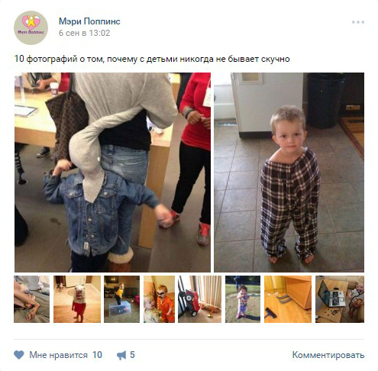378x371 pixels.
Task: Click the share count number 5
Action: (132, 355)
